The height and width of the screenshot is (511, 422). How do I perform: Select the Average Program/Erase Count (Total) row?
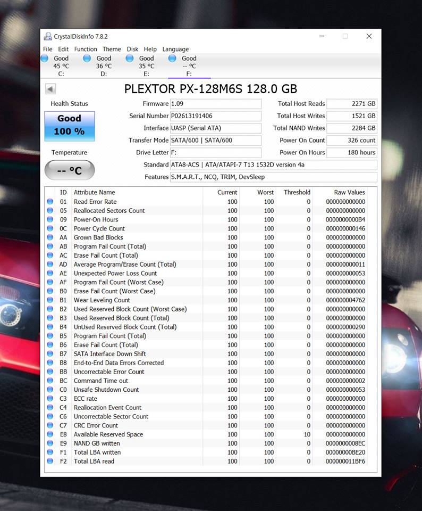click(206, 265)
